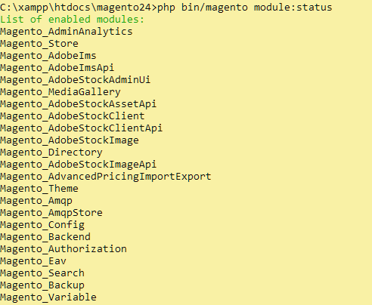Click the green "List of enabled modules:" heading
The width and height of the screenshot is (372, 305).
pos(72,20)
